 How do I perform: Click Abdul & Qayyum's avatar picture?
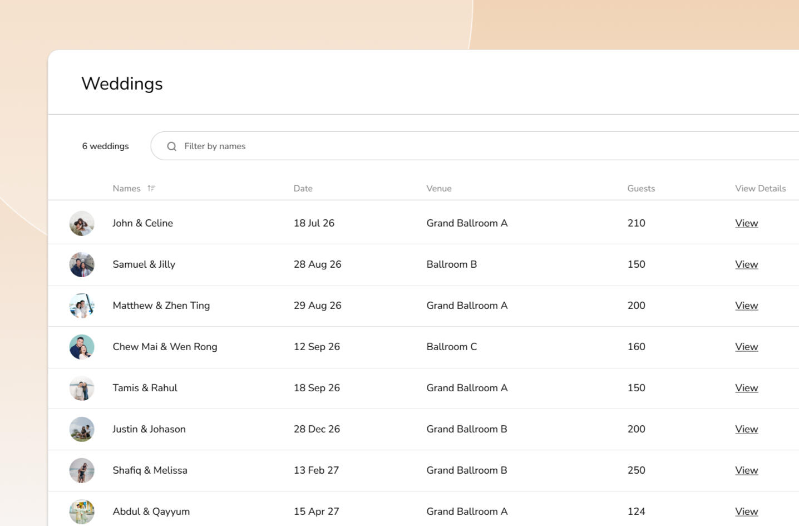(82, 512)
